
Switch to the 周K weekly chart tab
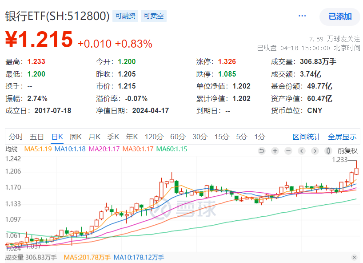pos(75,138)
